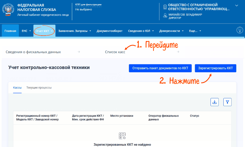
Task: Click the user profile icon near Михайлов
Action: point(165,16)
